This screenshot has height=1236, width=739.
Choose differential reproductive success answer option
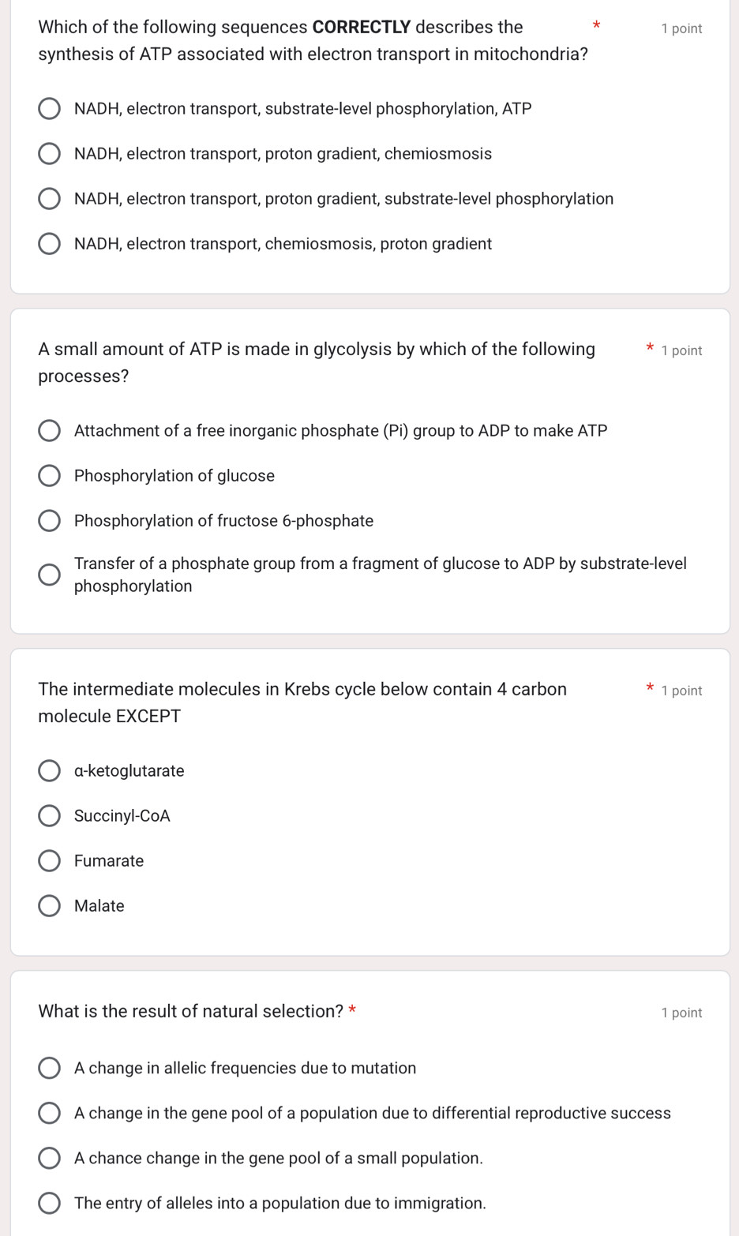49,1112
